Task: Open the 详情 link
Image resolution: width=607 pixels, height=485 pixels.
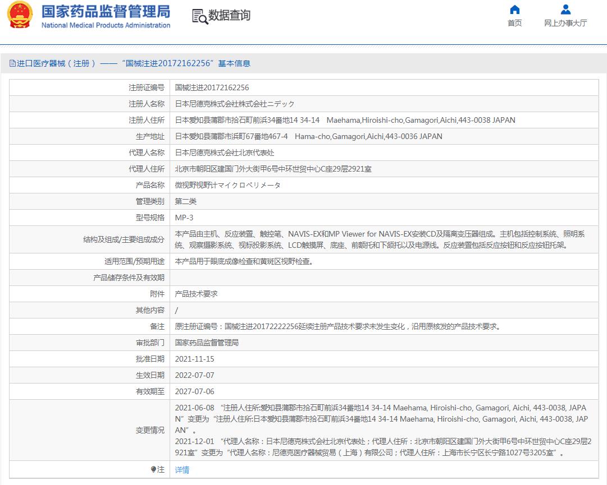Action: pyautogui.click(x=182, y=469)
